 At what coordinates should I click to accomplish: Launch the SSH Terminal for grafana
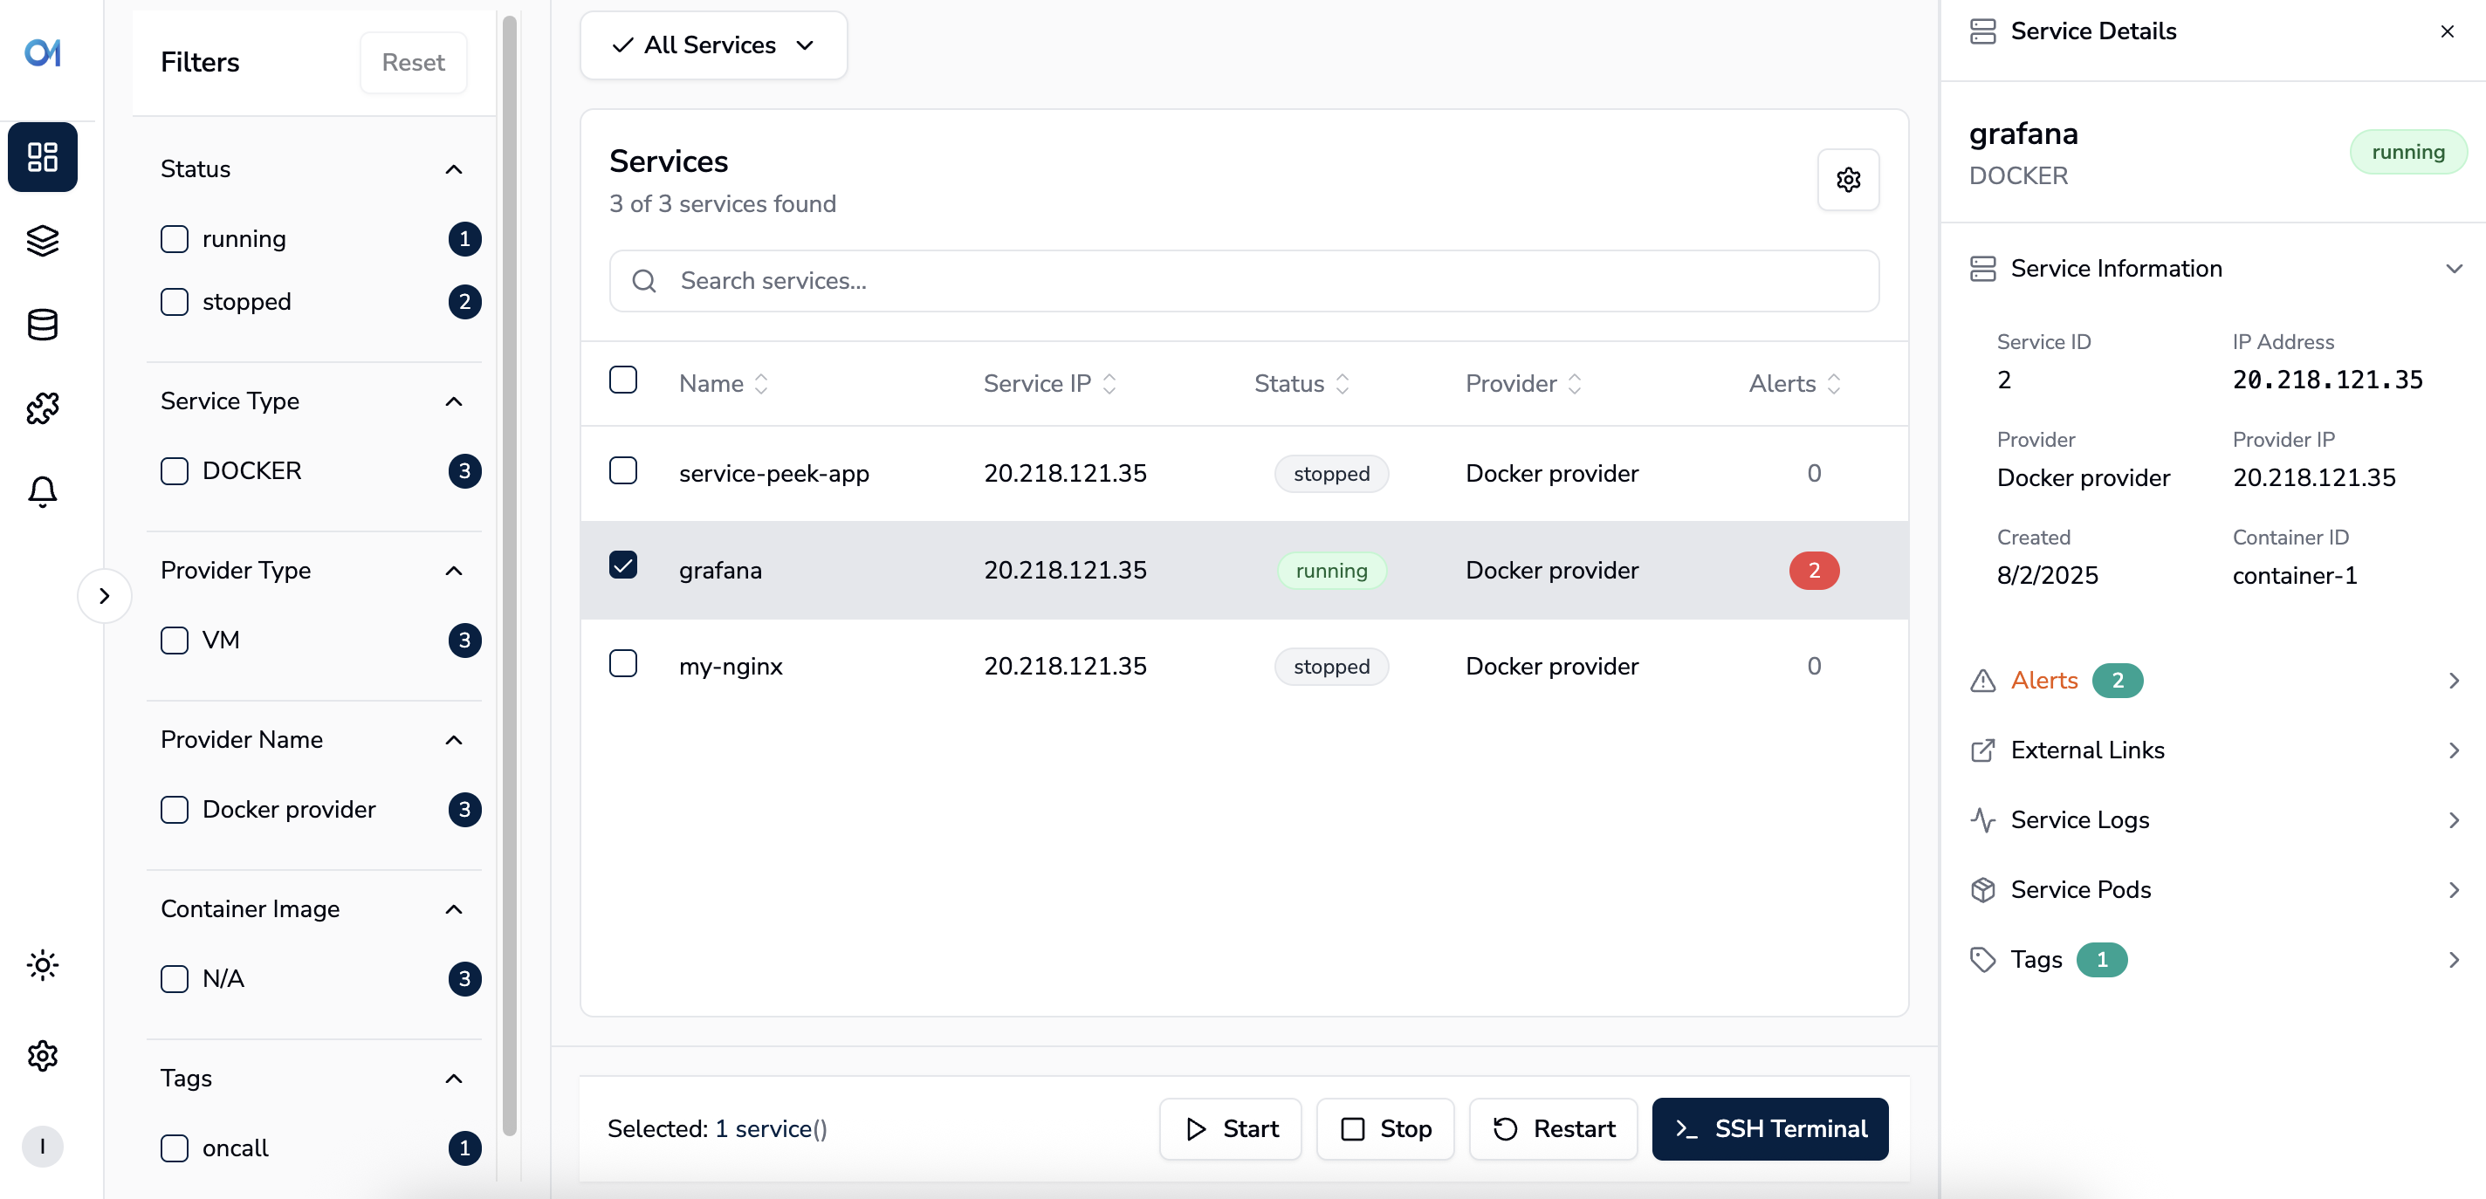[x=1770, y=1128]
